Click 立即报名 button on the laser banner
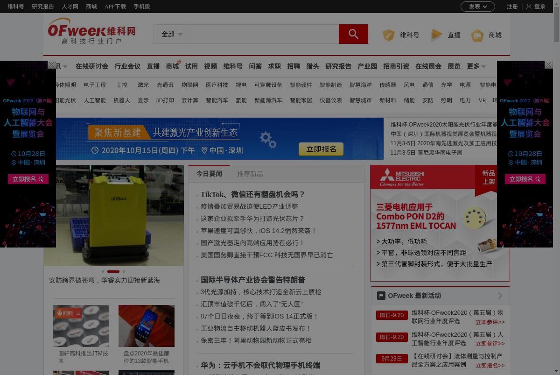The width and height of the screenshot is (560, 375). pyautogui.click(x=321, y=149)
